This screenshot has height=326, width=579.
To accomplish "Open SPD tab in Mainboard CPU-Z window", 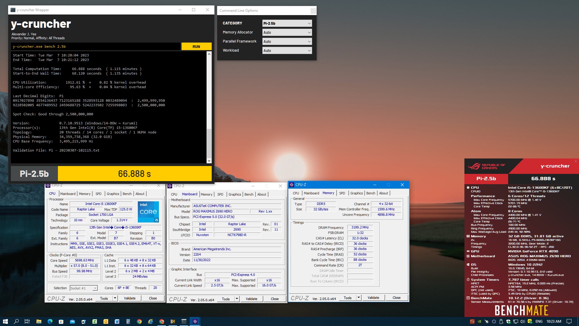I will [220, 194].
